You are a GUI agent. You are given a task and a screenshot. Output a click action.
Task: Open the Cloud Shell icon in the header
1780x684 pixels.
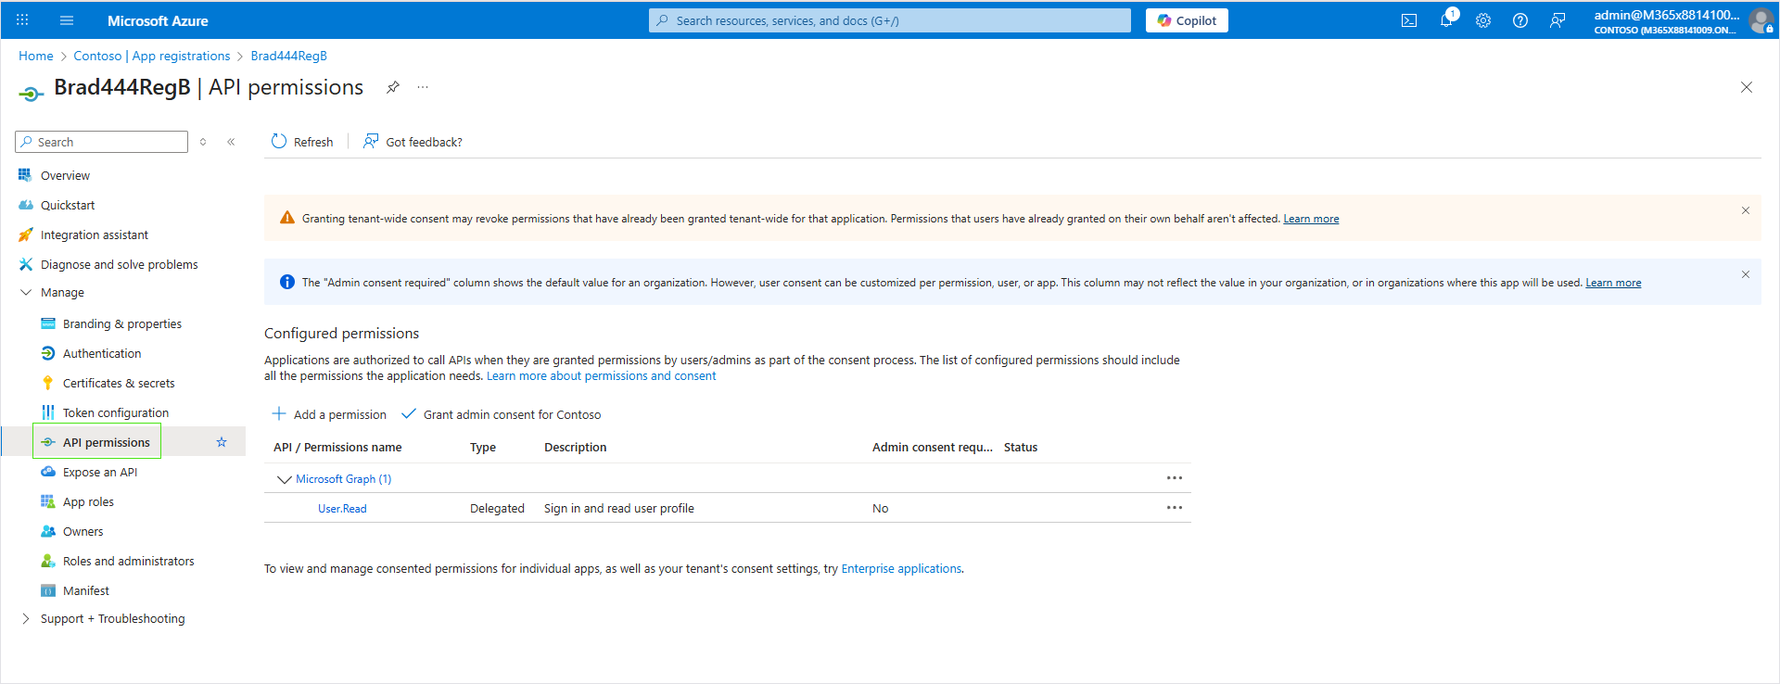[1408, 20]
